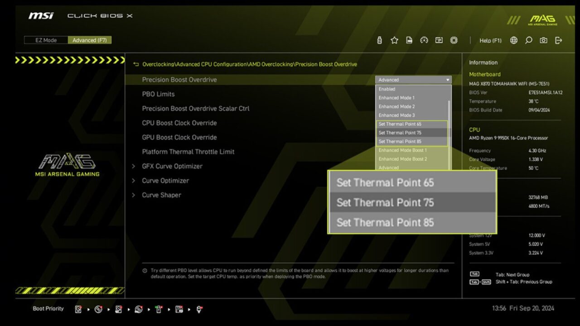Click the CPU chip icon in toolbar
Image resolution: width=580 pixels, height=326 pixels.
(454, 40)
